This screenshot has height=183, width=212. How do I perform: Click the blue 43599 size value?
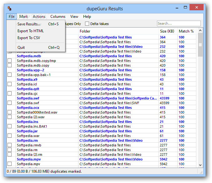(x=164, y=98)
